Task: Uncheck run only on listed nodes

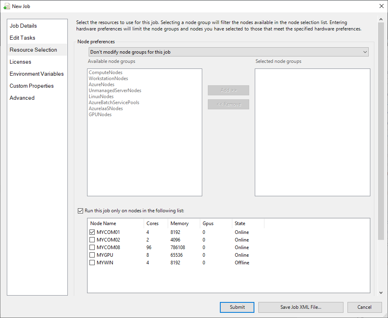Action: (80, 211)
